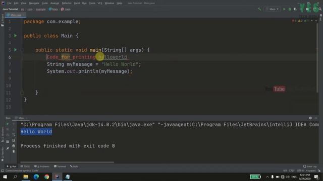Click the run gutter arrow beside class Main
Viewport: 323px width, 181px height.
click(x=16, y=36)
